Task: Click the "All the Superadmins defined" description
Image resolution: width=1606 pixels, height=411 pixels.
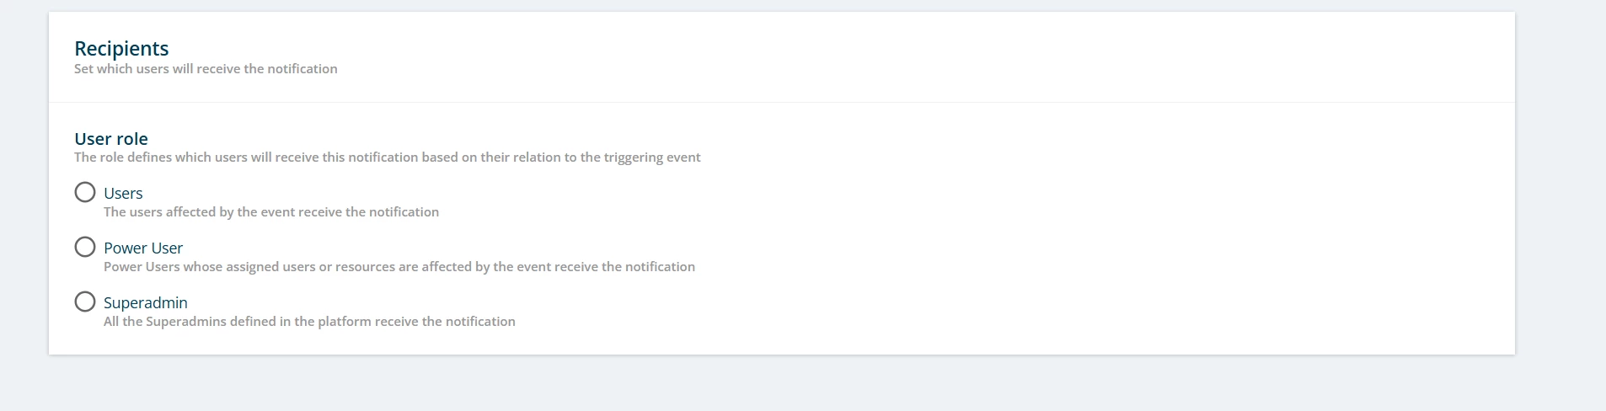Action: [309, 322]
